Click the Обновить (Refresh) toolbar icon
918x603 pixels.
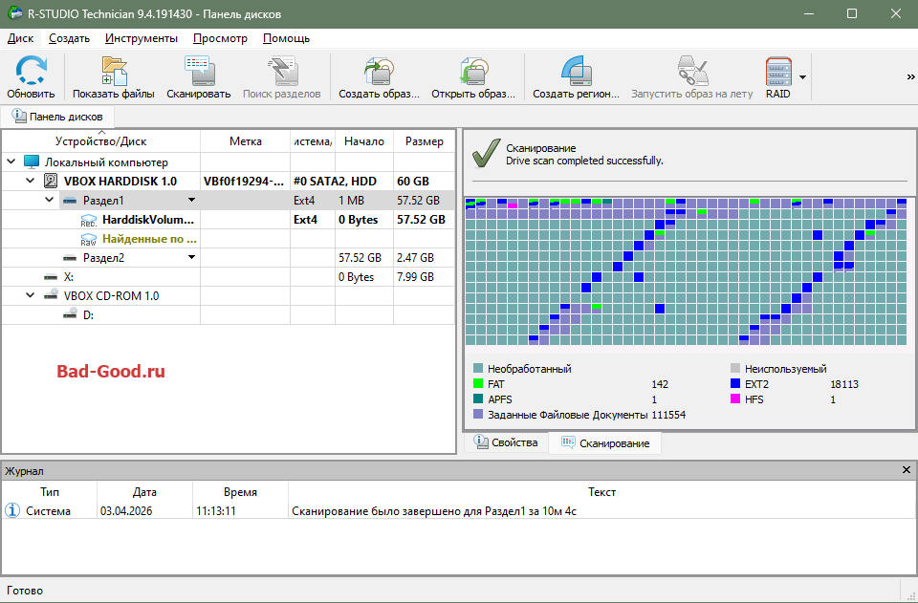[x=31, y=73]
